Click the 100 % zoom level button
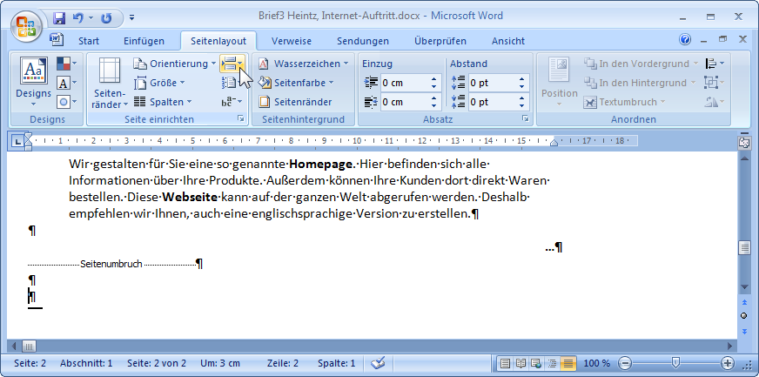The image size is (759, 377). [597, 363]
